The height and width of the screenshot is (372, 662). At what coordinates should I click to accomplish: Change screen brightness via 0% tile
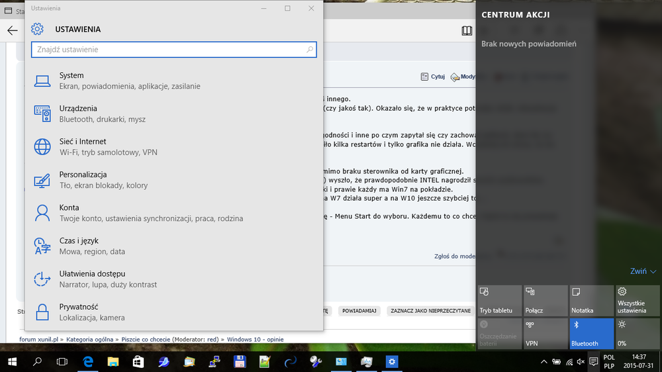638,334
